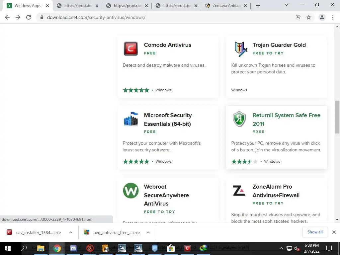Show hidden system tray icons
Screen dimensions: 340x255
(x=281, y=248)
